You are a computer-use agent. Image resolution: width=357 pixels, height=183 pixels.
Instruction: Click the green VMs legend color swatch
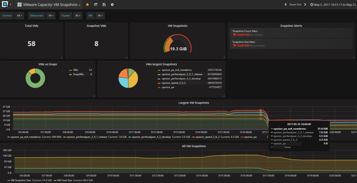(x=70, y=70)
